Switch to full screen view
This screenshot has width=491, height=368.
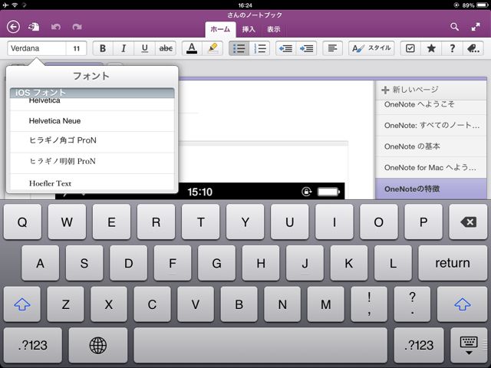(x=476, y=27)
